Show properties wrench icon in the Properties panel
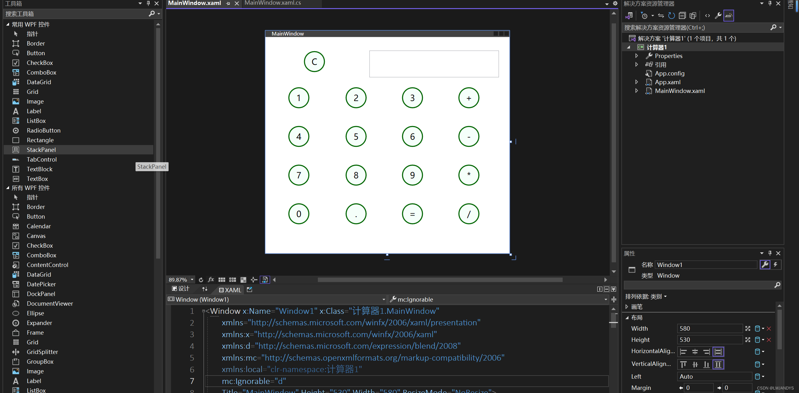 pyautogui.click(x=765, y=264)
